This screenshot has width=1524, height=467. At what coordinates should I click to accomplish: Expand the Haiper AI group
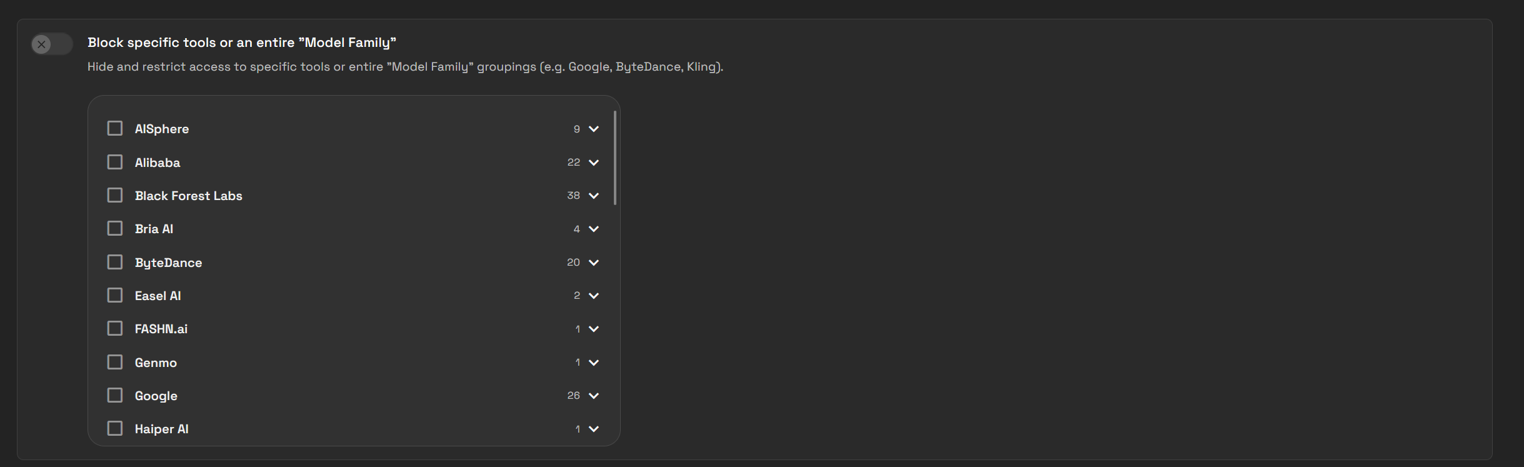coord(593,429)
